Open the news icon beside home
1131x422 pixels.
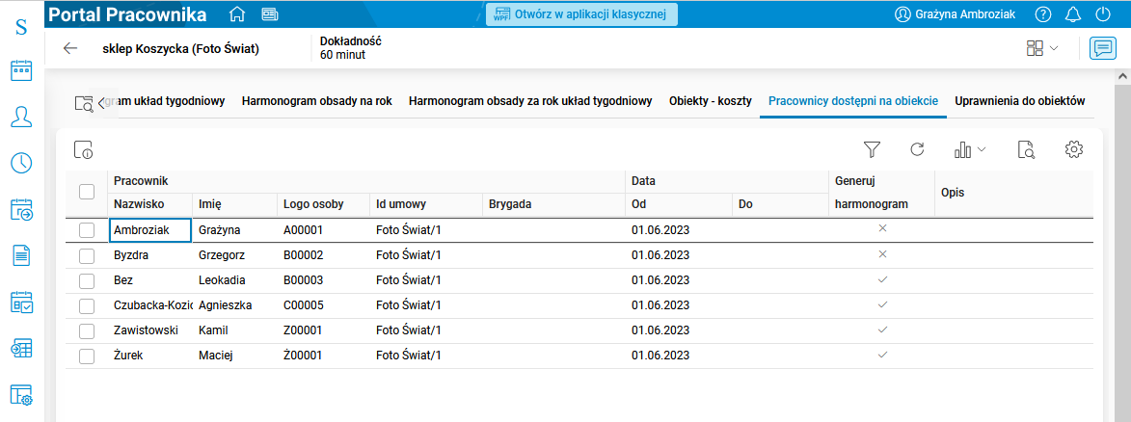coord(270,14)
